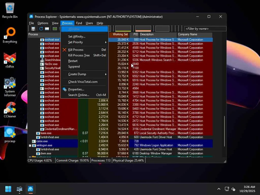Click Process Explorer taskbar icon

point(30,189)
